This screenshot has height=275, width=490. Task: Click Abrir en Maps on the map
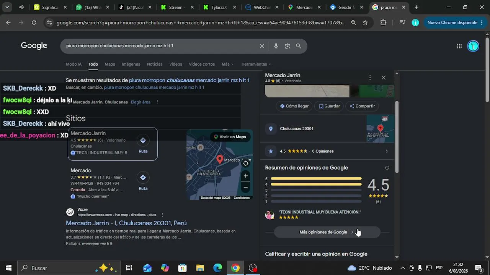[x=230, y=137]
